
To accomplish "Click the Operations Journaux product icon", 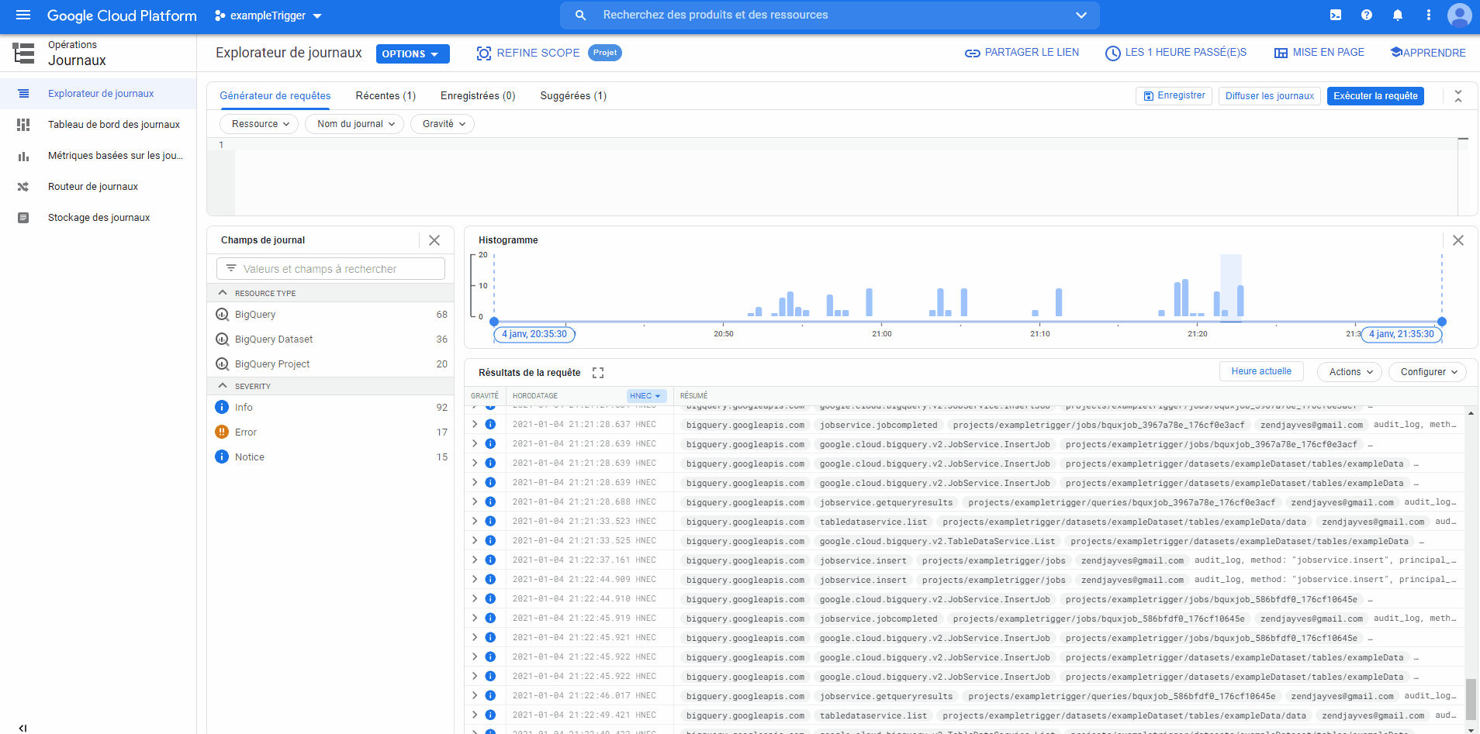I will pyautogui.click(x=23, y=53).
